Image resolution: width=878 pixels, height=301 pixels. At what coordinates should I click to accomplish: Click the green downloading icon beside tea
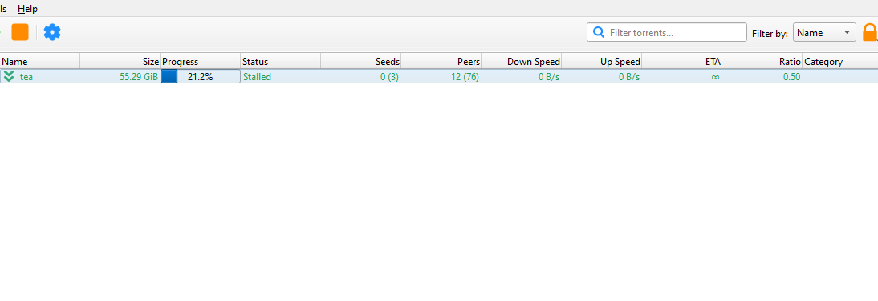[x=9, y=77]
